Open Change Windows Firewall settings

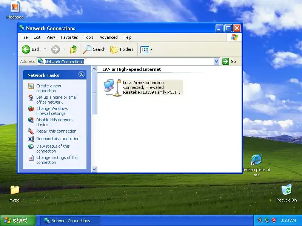[x=52, y=111]
